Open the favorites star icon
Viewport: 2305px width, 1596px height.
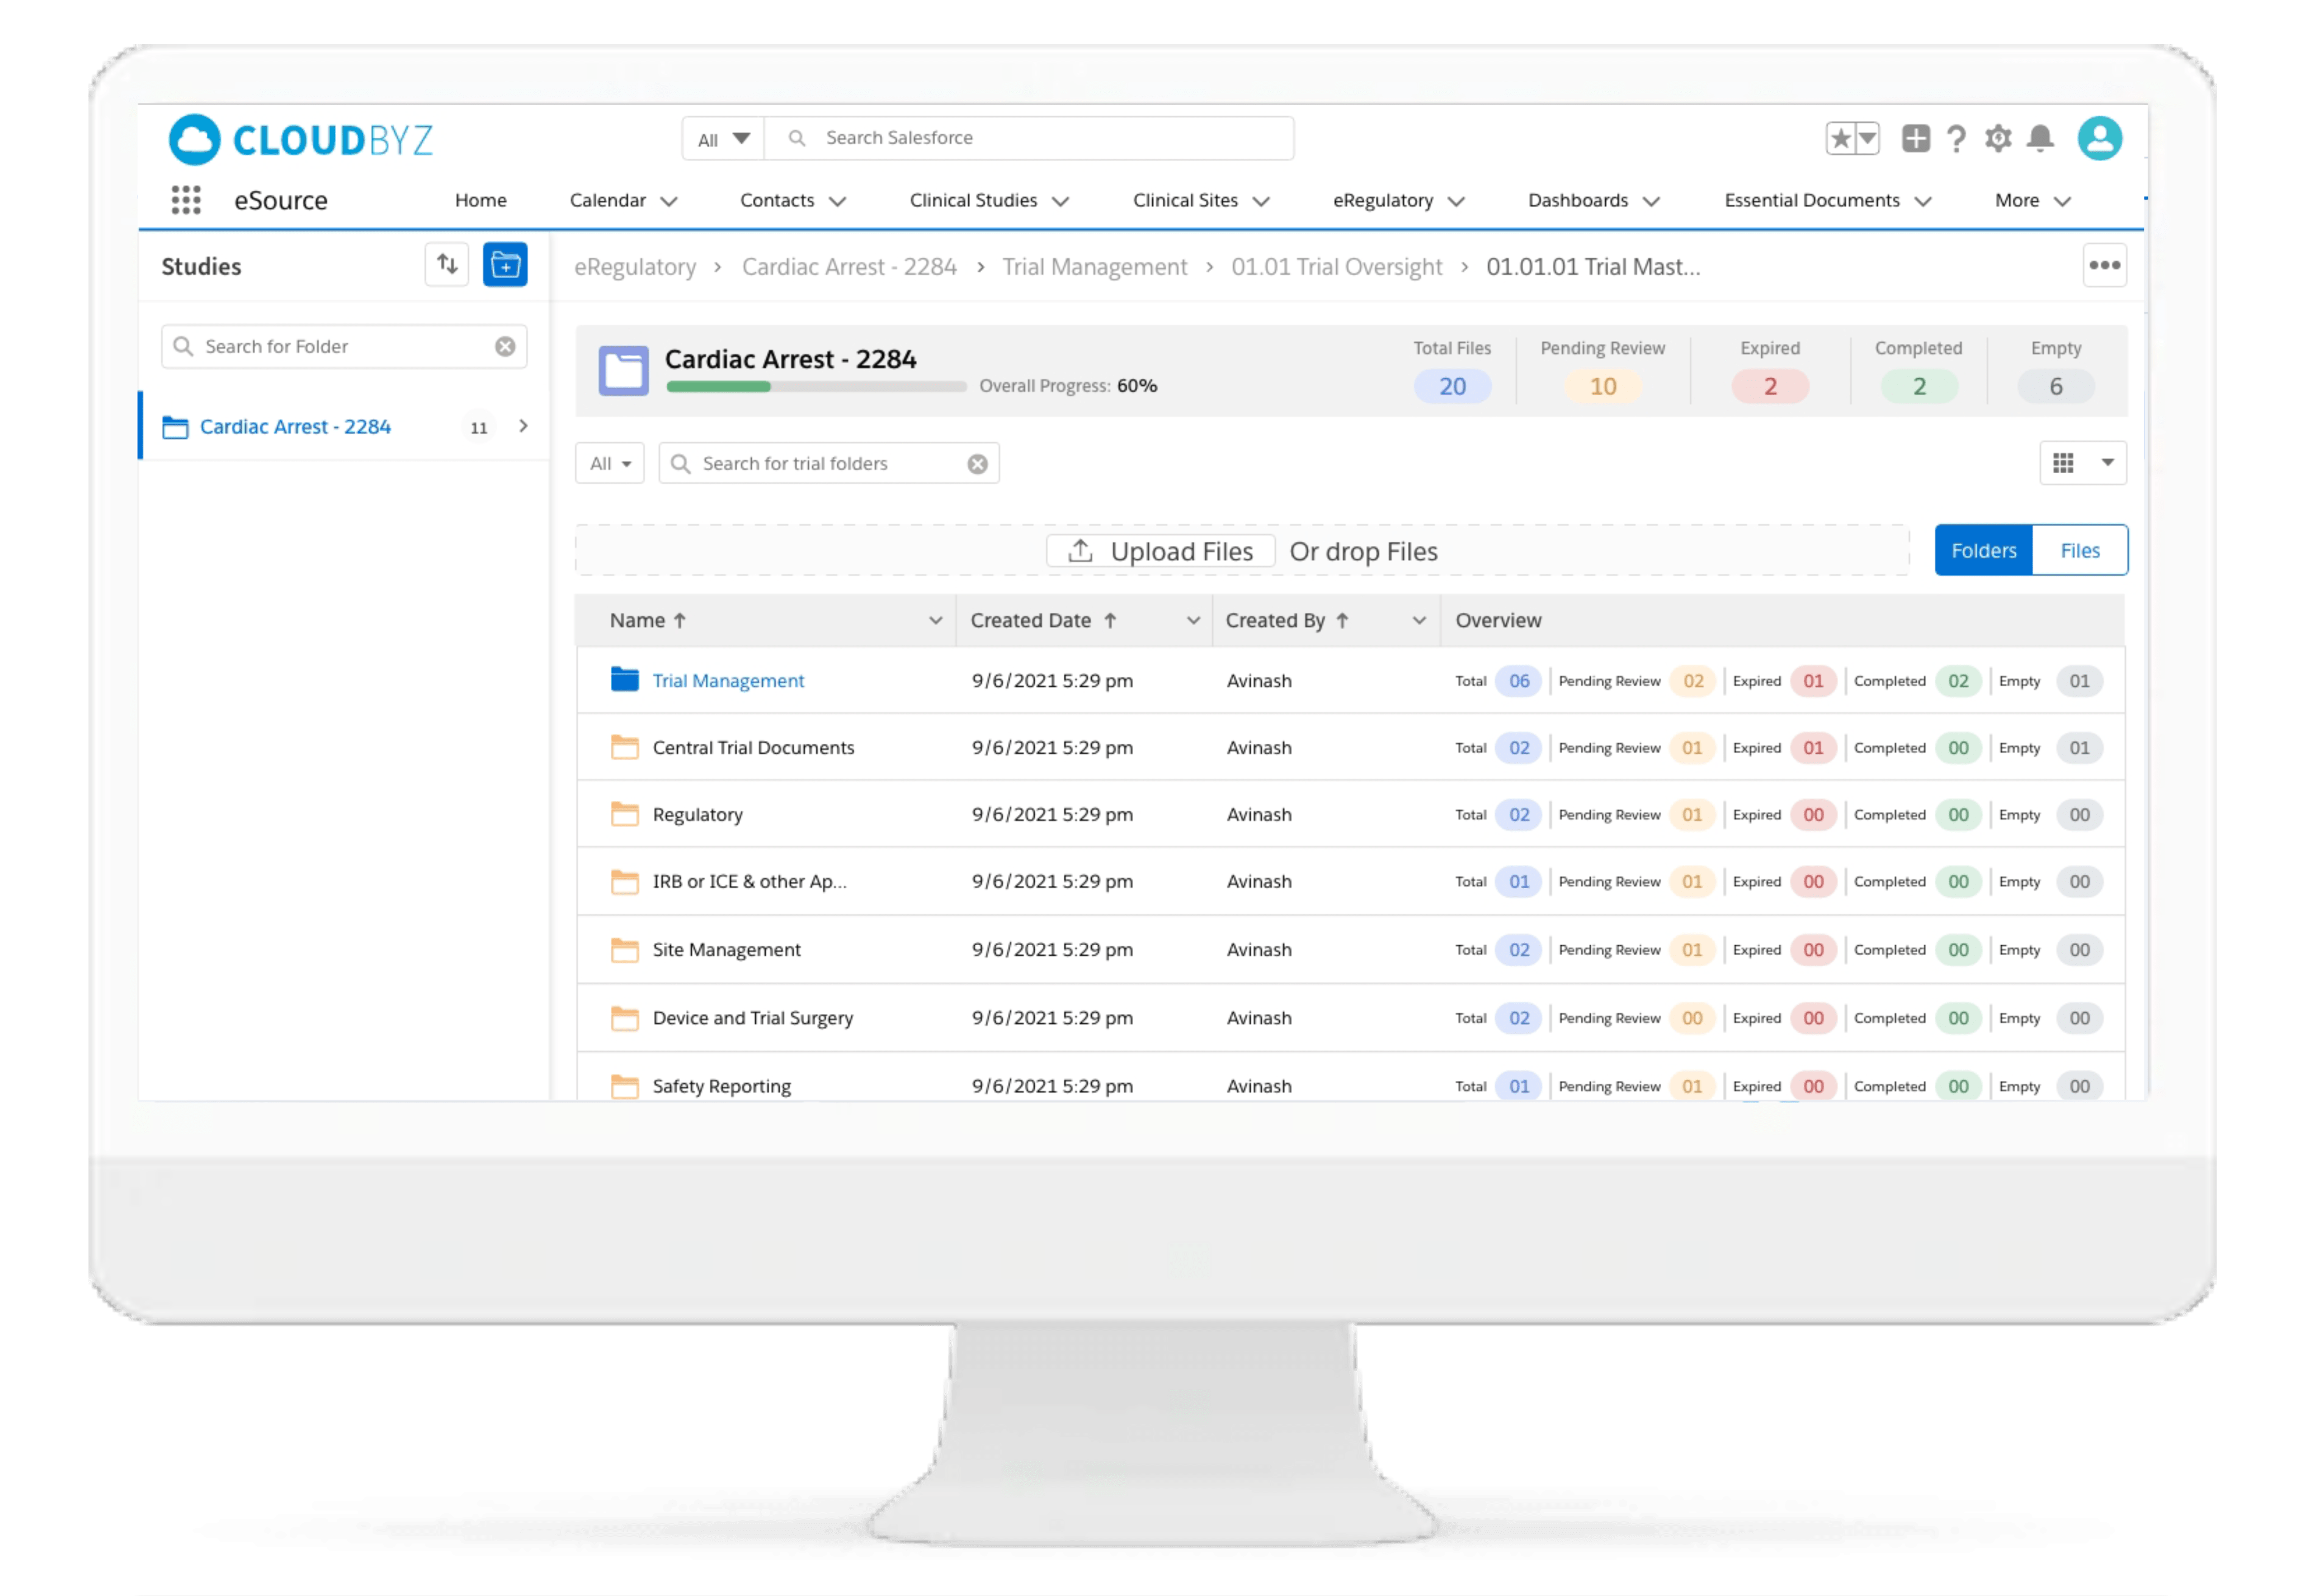point(1841,138)
